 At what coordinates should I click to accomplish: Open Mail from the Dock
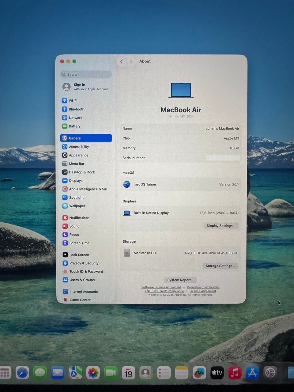point(58,373)
